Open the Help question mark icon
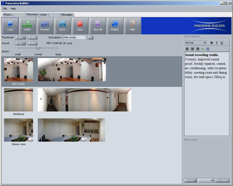 coord(132,26)
